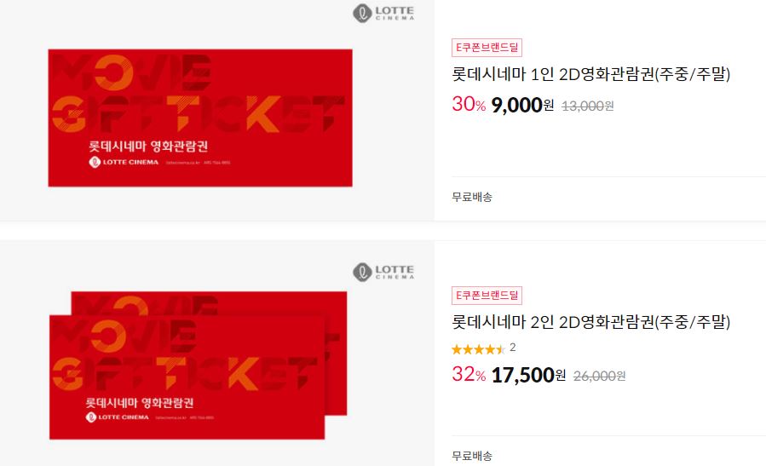766x466 pixels.
Task: Open the single red movie gift ticket image
Action: 199,118
